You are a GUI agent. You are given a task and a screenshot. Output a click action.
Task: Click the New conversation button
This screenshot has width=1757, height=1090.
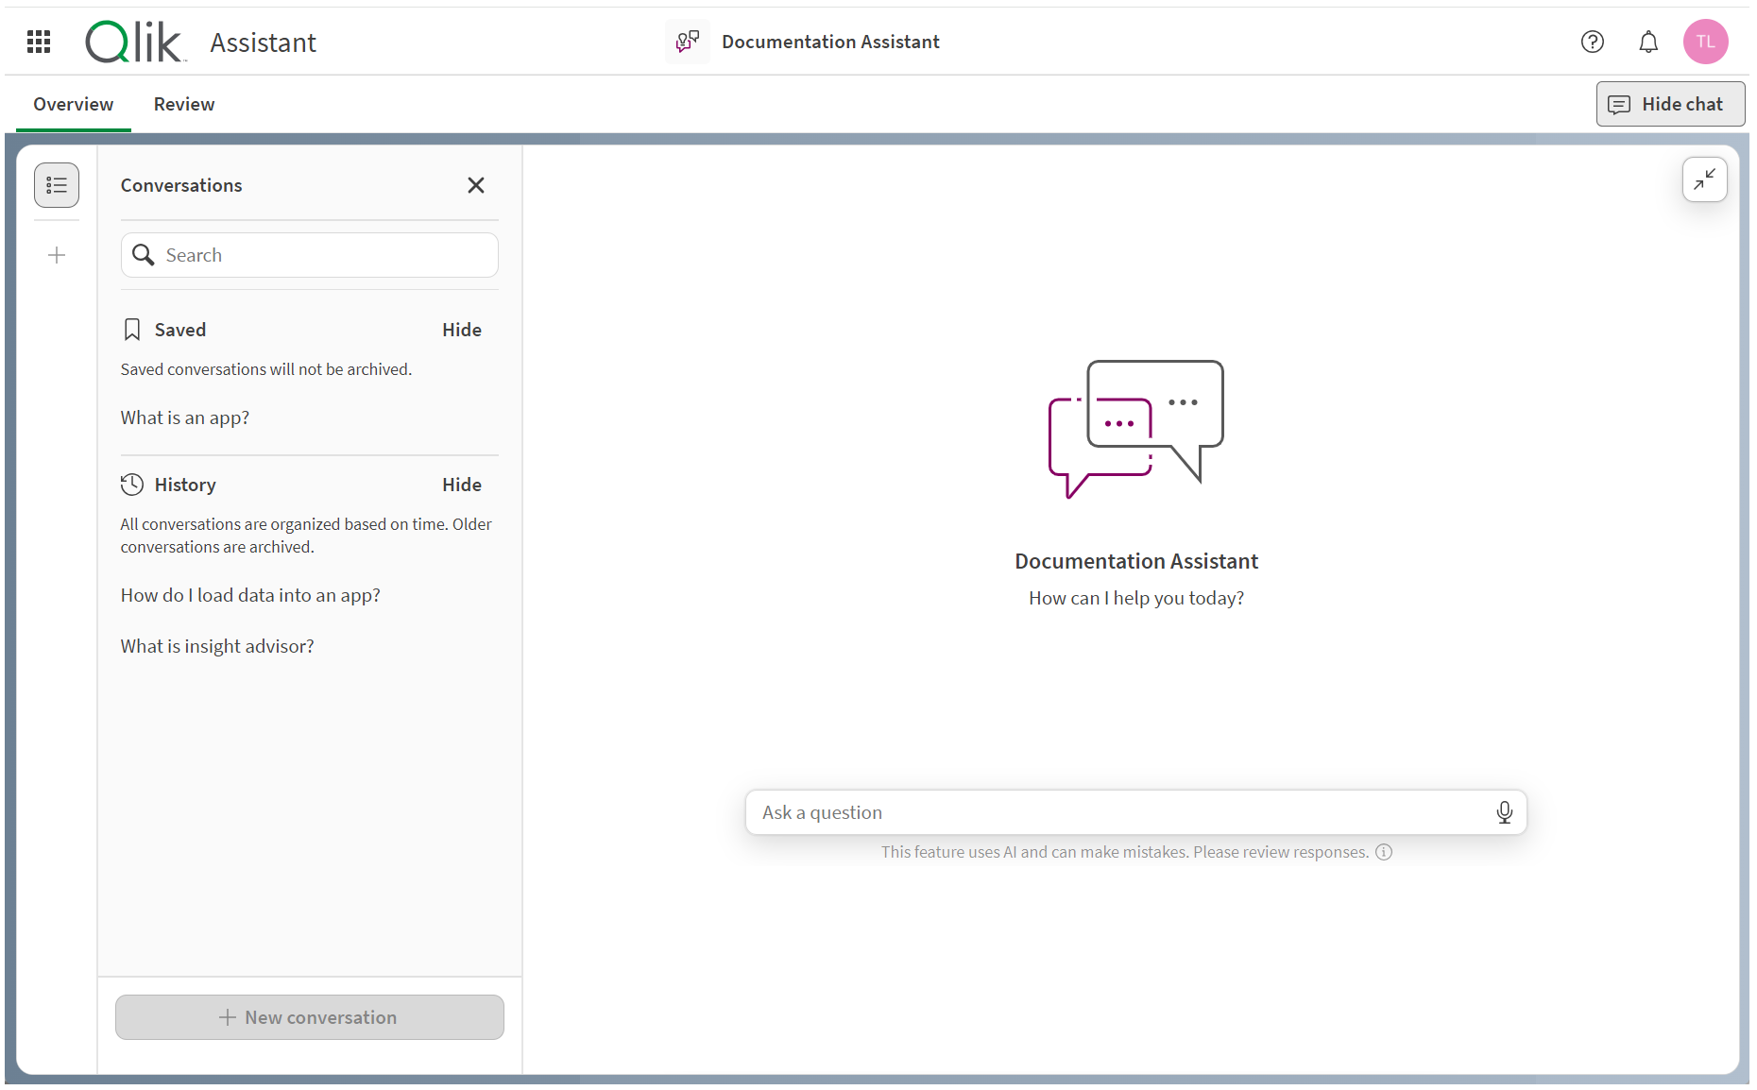click(x=310, y=1017)
